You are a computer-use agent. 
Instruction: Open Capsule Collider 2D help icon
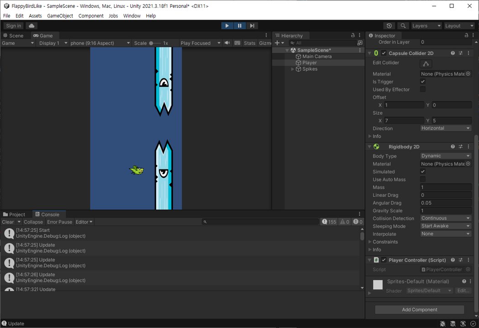tap(453, 53)
